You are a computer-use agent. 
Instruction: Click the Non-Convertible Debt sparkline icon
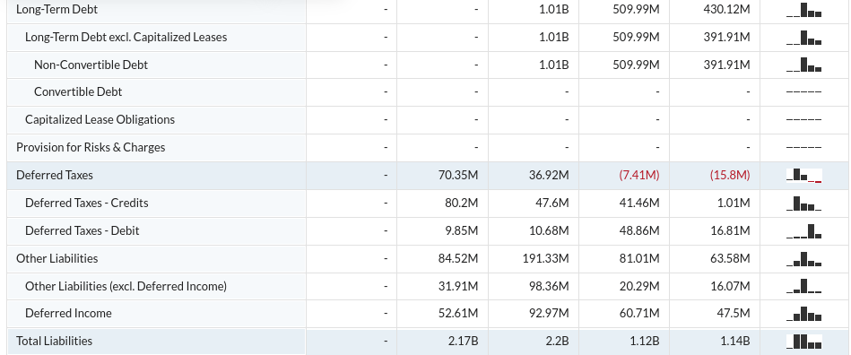[803, 65]
